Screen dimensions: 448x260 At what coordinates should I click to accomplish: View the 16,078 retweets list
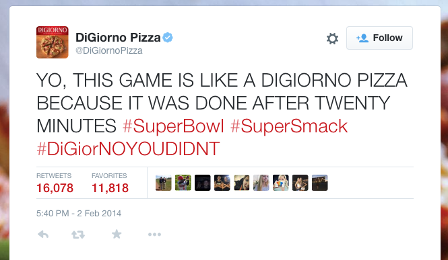55,183
